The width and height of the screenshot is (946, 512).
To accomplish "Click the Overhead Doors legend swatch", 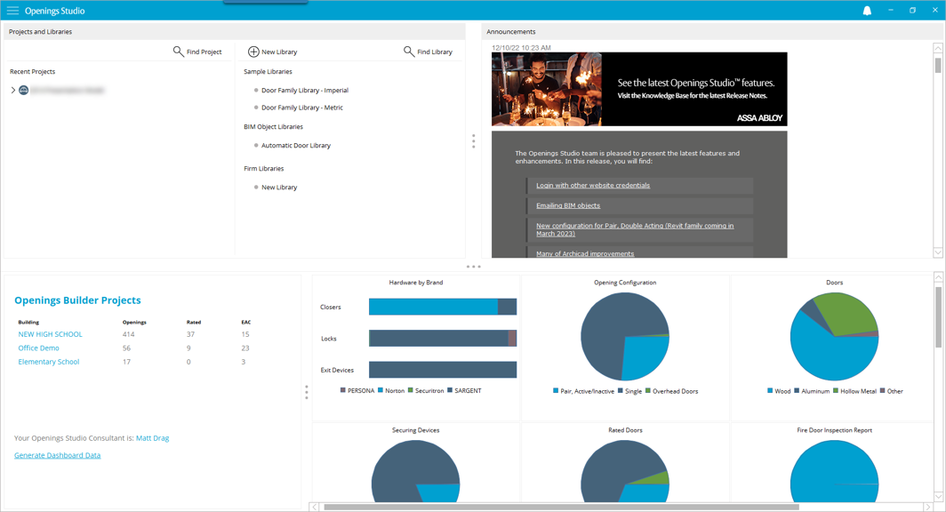I will (x=648, y=391).
